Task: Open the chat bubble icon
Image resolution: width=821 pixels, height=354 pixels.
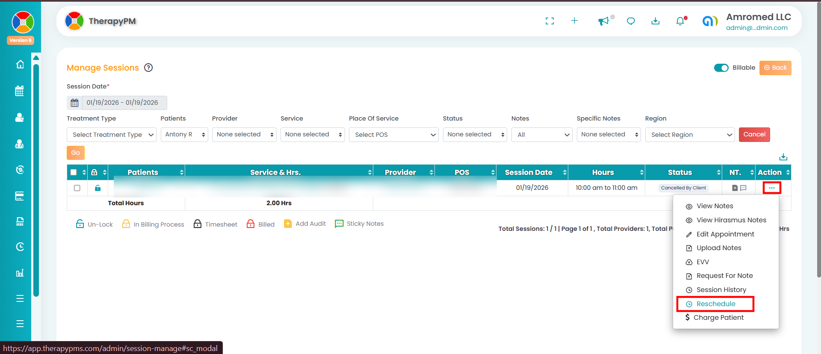Action: coord(631,21)
